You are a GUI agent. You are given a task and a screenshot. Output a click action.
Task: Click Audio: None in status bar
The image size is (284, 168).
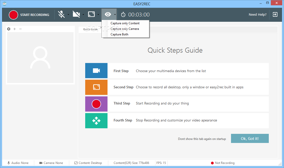click(18, 163)
